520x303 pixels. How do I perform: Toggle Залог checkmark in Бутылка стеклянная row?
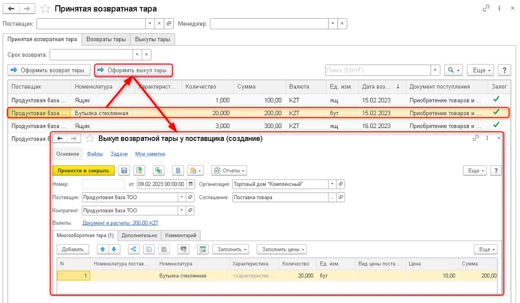click(x=496, y=112)
